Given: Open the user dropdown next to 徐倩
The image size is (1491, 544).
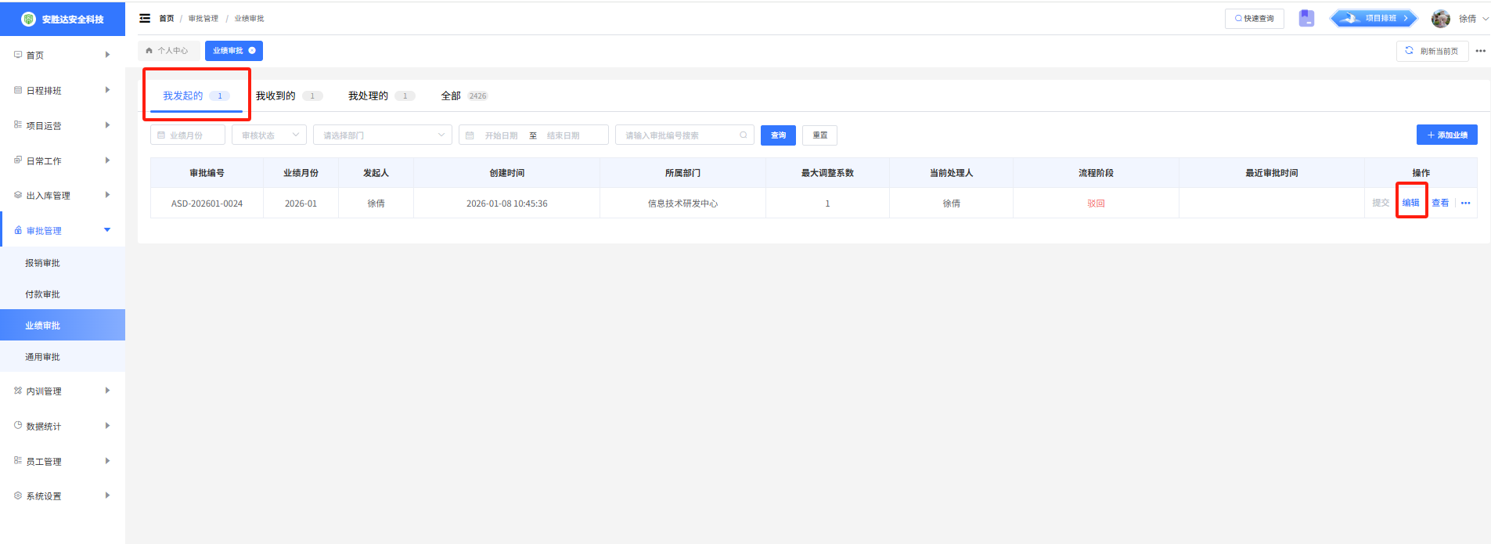Looking at the screenshot, I should point(1486,19).
